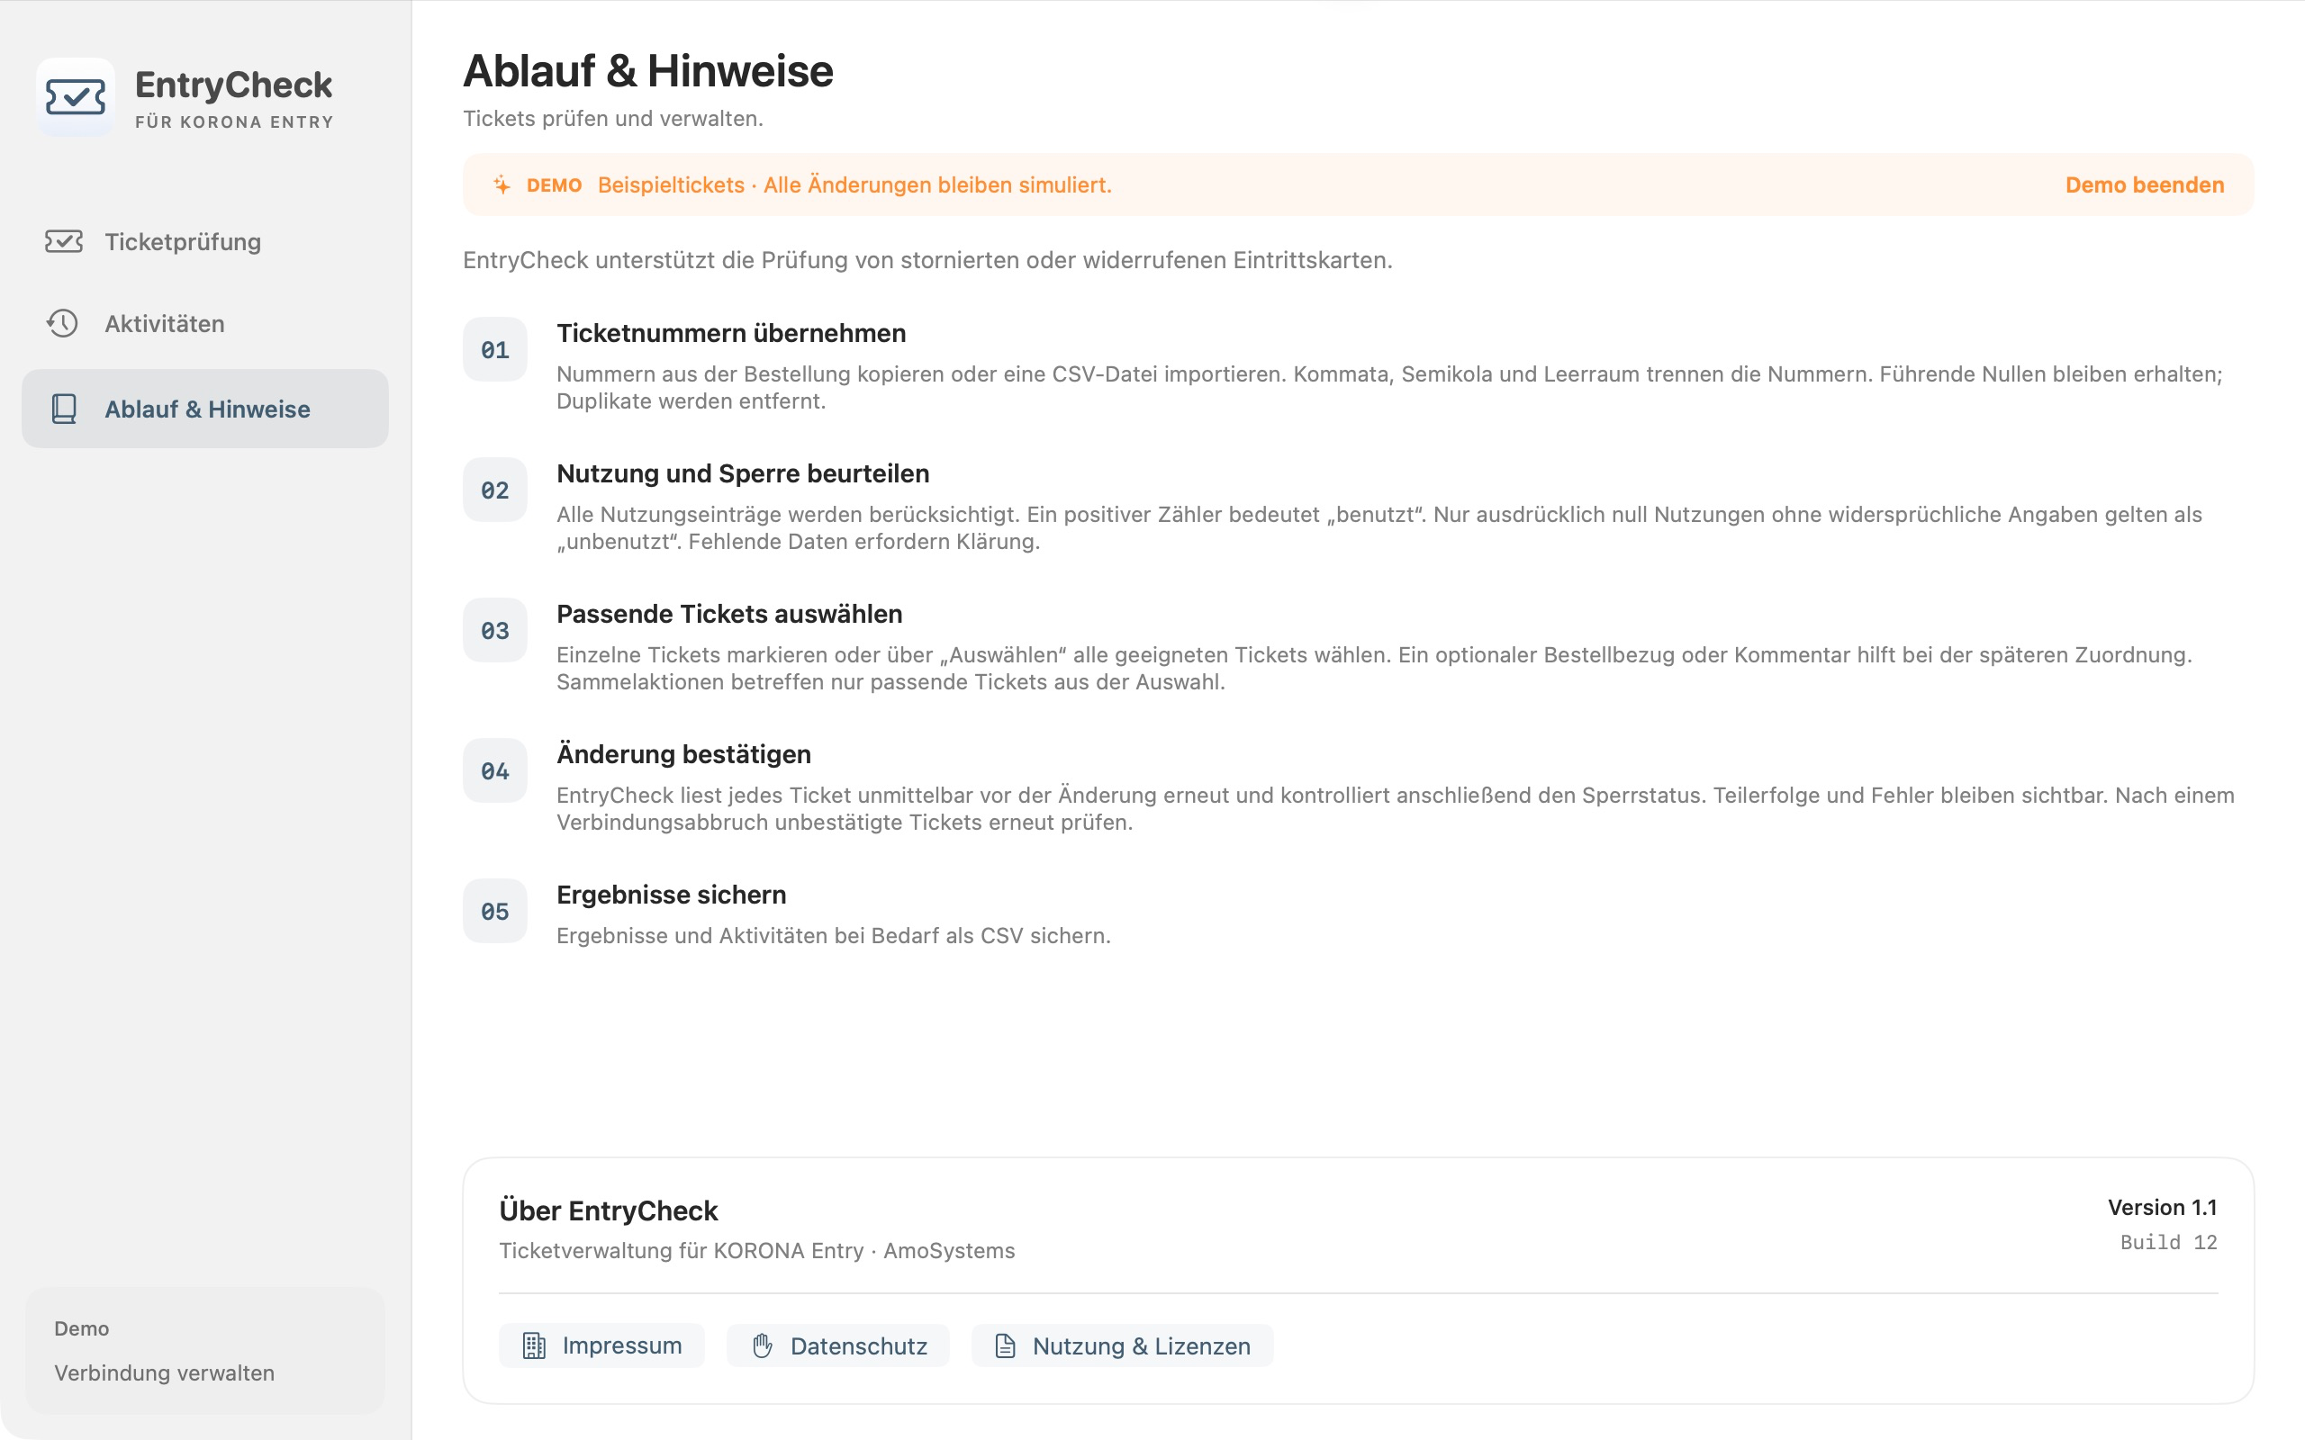Click the 02 step number badge
This screenshot has height=1440, width=2305.
tap(495, 490)
